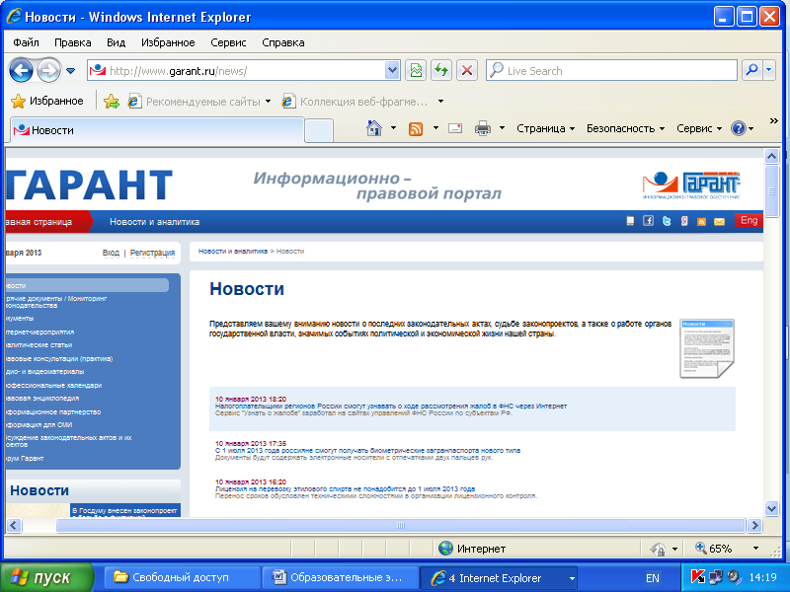The image size is (790, 592).
Task: Open Рекомендуемые сайты link
Action: (198, 102)
